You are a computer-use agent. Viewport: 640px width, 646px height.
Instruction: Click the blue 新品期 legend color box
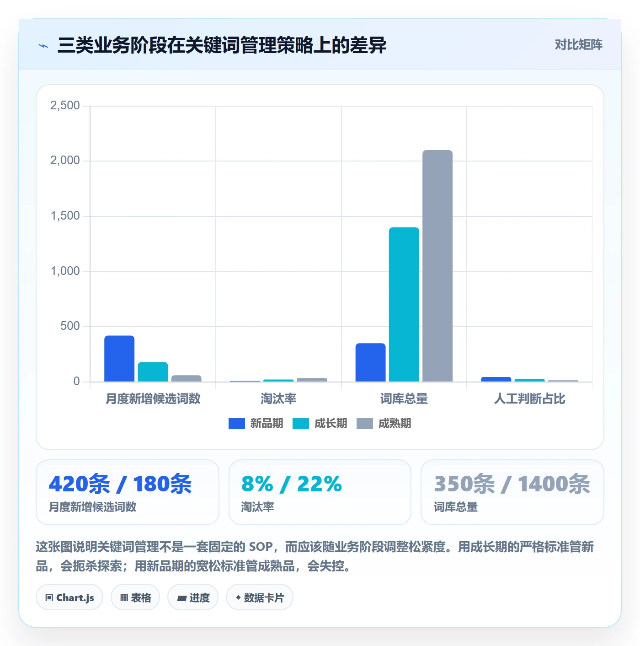click(237, 424)
